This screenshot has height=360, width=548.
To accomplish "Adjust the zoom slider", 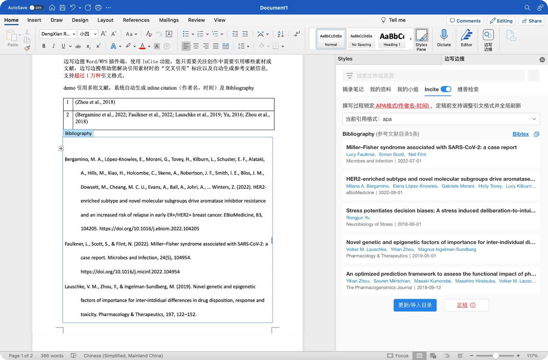I will (x=495, y=356).
